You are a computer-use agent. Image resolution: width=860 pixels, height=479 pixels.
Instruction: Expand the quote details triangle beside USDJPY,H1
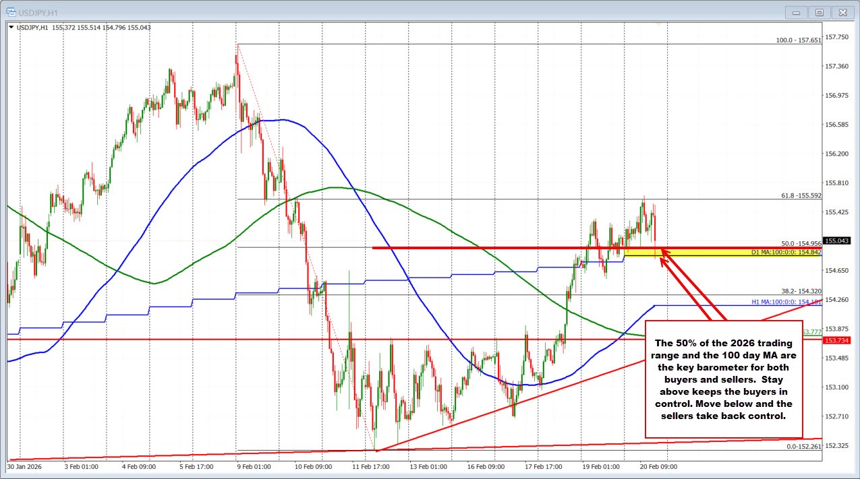click(9, 28)
